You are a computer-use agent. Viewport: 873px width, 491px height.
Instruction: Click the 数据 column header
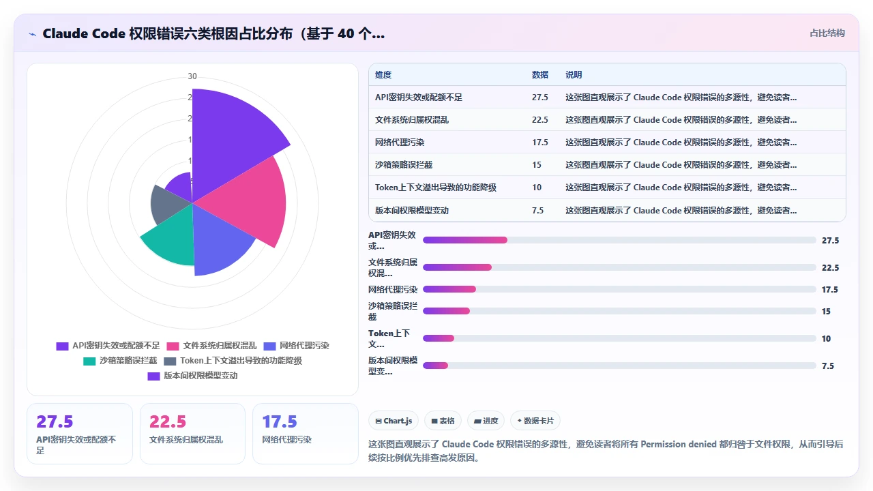click(540, 75)
